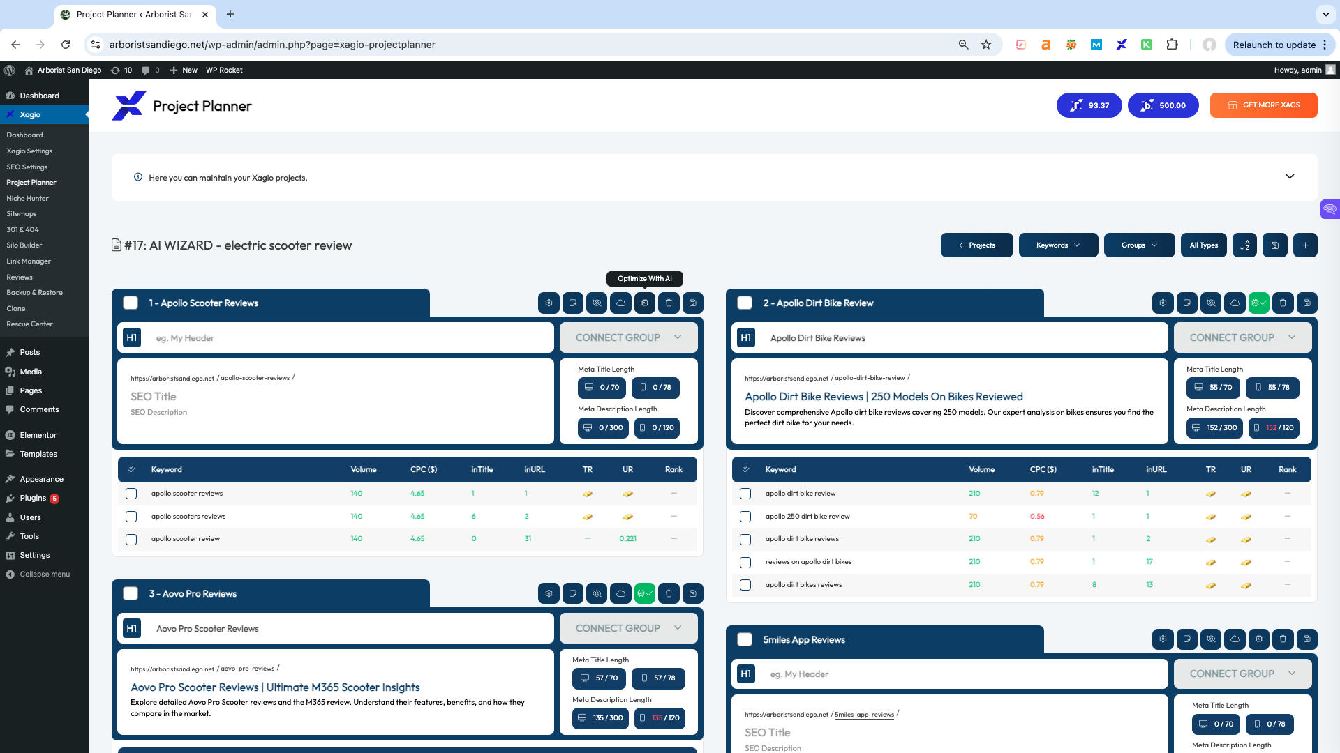The width and height of the screenshot is (1340, 753).
Task: Open notes icon for Aovo Pro Reviews group
Action: click(572, 593)
